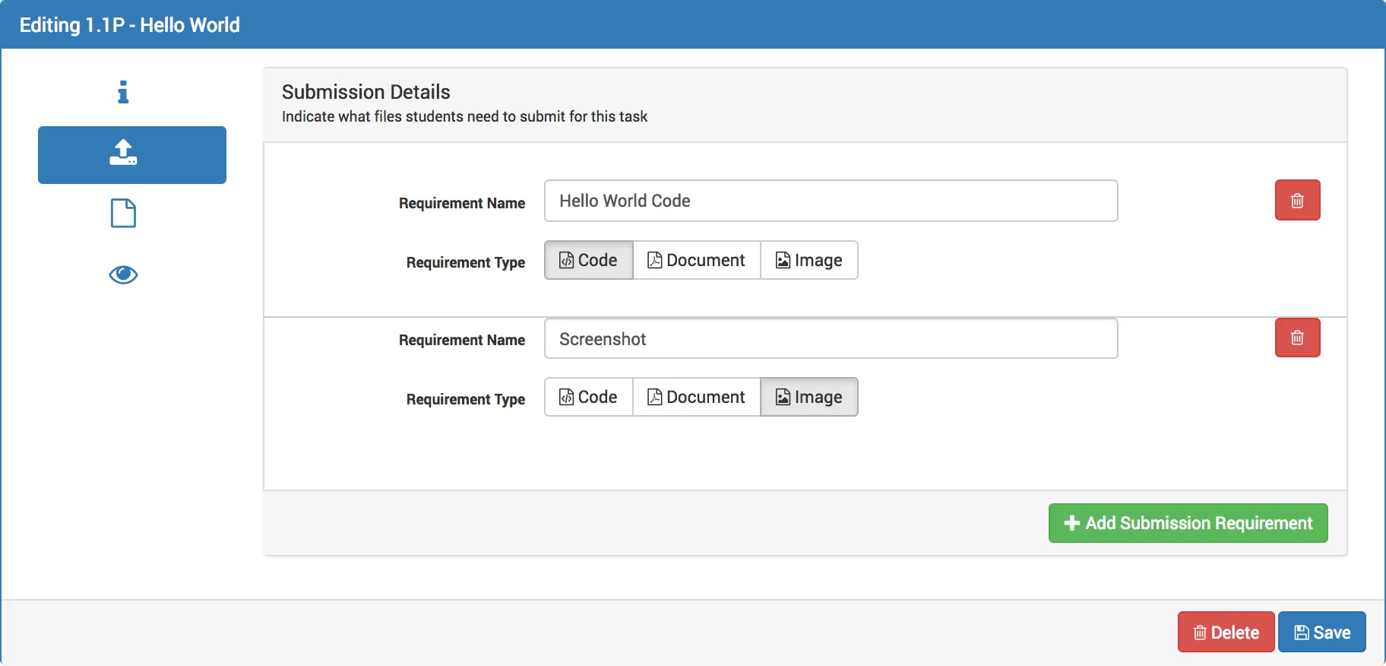Viewport: 1386px width, 666px height.
Task: Set Hello World Code type to Document
Action: click(696, 260)
